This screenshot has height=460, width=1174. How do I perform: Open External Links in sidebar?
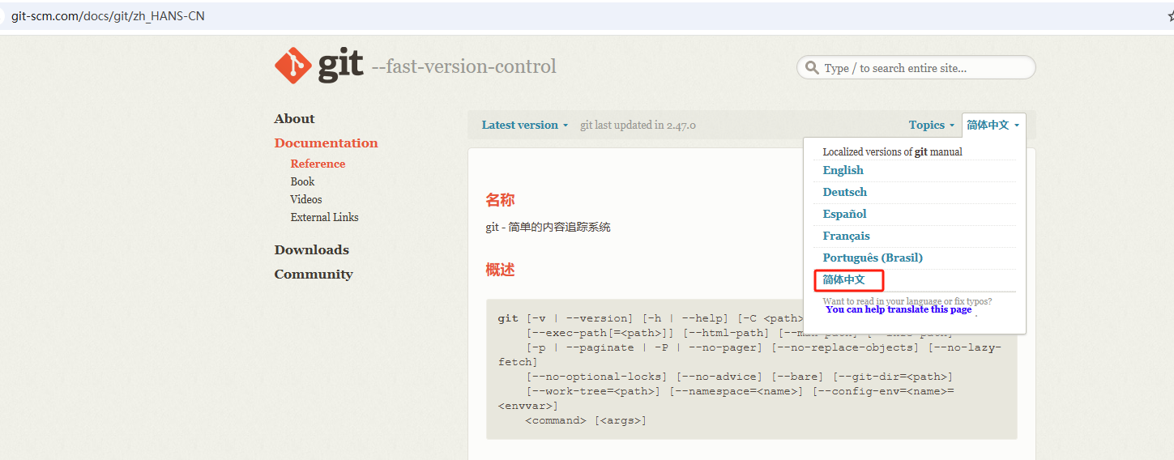[324, 217]
